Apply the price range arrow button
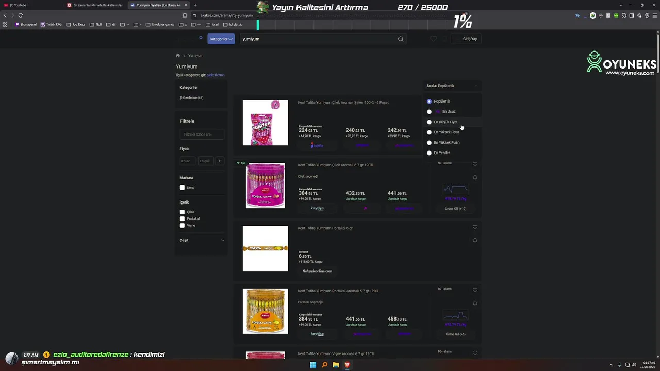 tap(219, 161)
